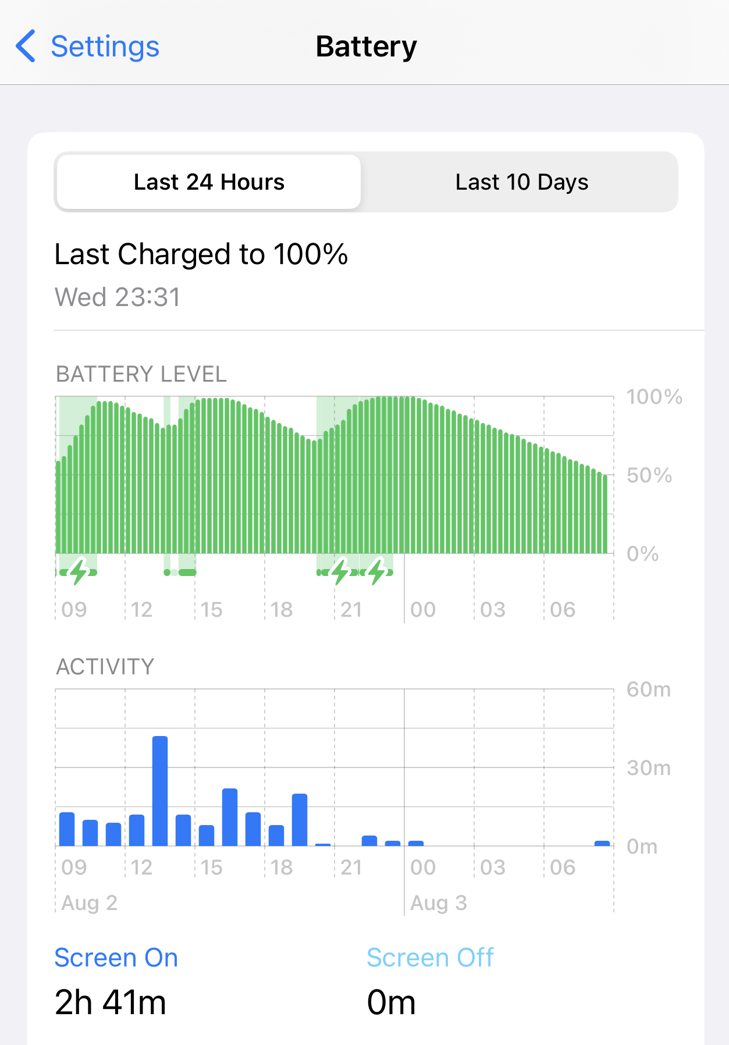Go back to Settings

(x=105, y=47)
